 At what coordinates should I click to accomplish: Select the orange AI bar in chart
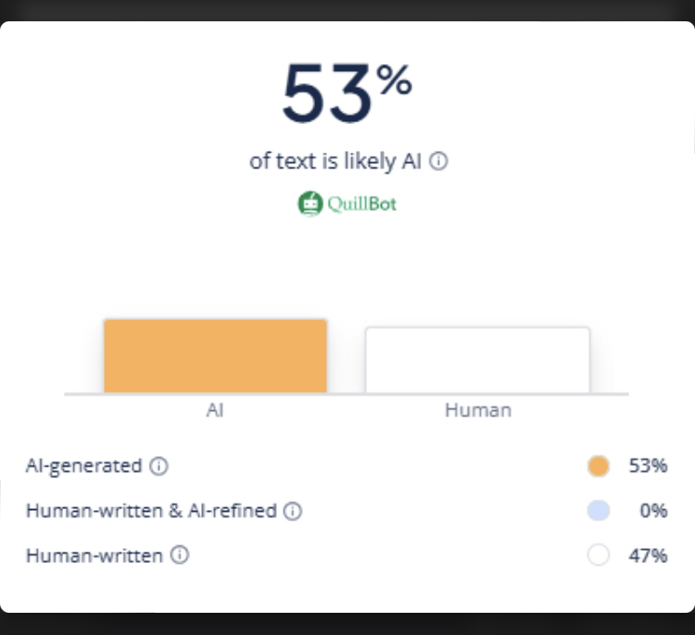(215, 356)
